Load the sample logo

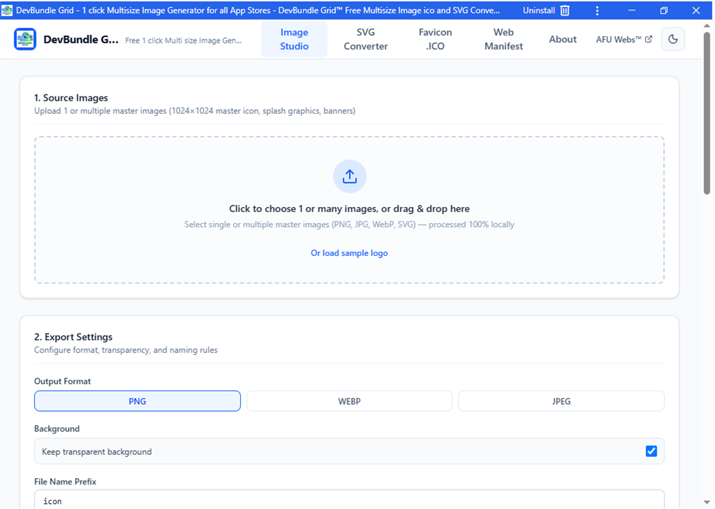349,253
